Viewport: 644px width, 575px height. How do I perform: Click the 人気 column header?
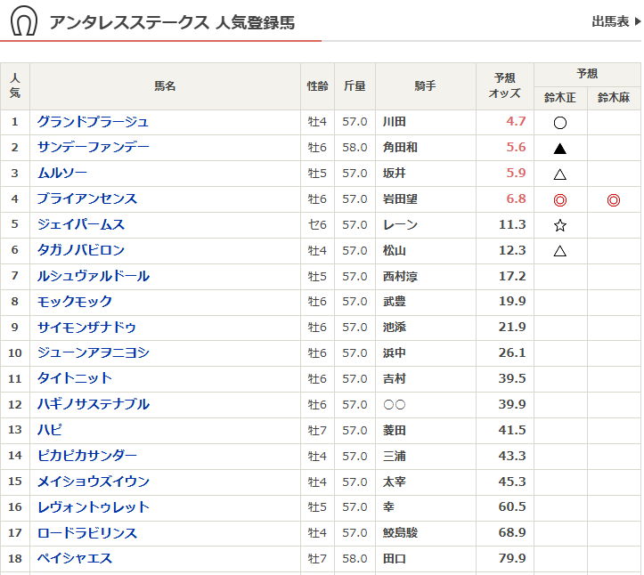click(x=15, y=86)
